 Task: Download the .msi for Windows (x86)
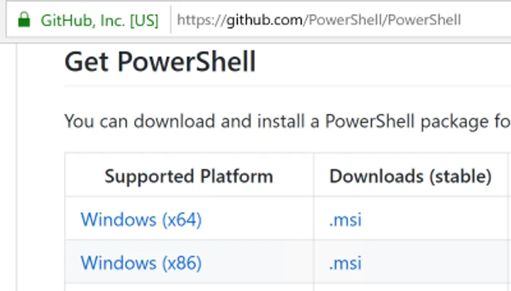[346, 263]
